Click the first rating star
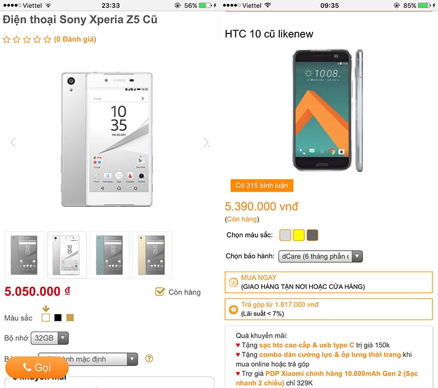The height and width of the screenshot is (388, 438). (x=7, y=39)
